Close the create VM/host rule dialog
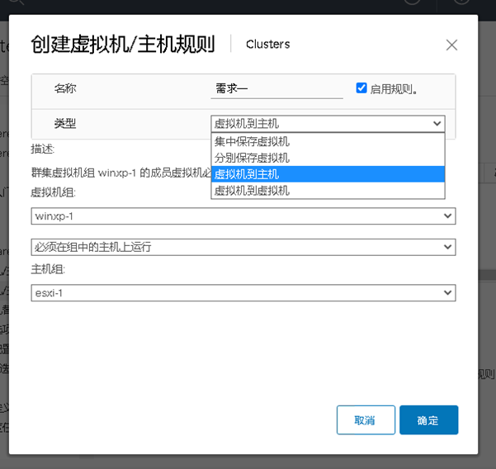The width and height of the screenshot is (496, 469). click(451, 45)
